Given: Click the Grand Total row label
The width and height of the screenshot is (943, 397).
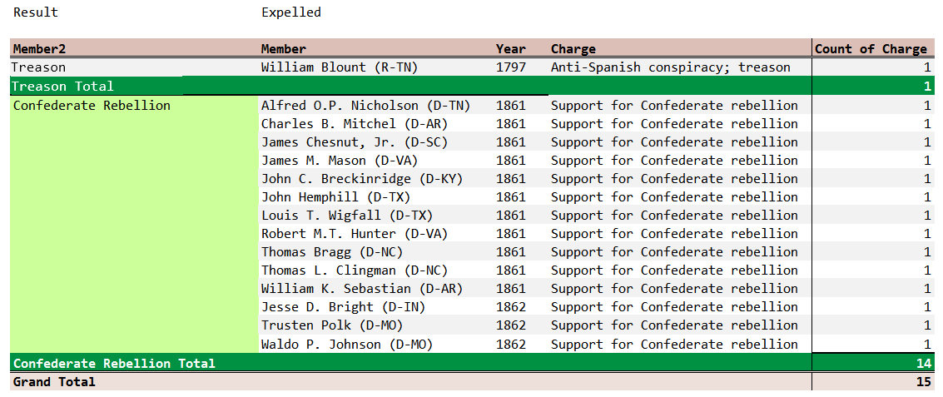Looking at the screenshot, I should tap(54, 382).
